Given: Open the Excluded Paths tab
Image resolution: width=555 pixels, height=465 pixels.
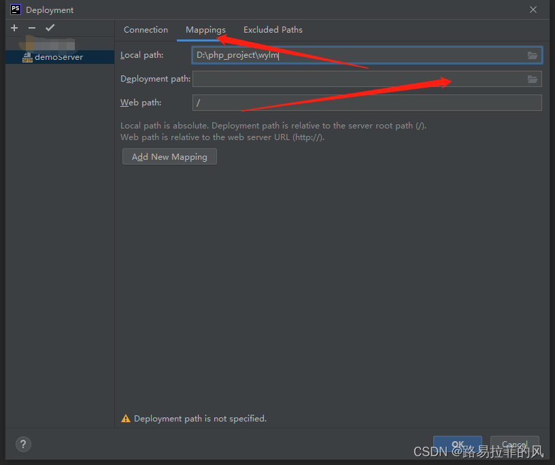Looking at the screenshot, I should point(273,30).
